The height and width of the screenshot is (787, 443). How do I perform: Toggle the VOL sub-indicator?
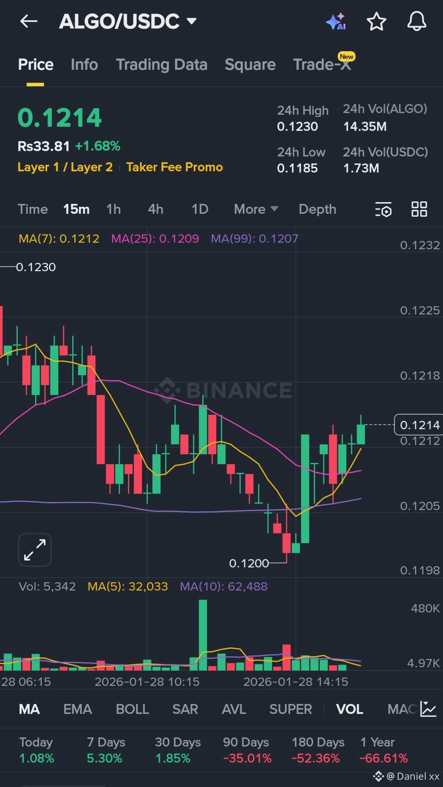coord(350,709)
